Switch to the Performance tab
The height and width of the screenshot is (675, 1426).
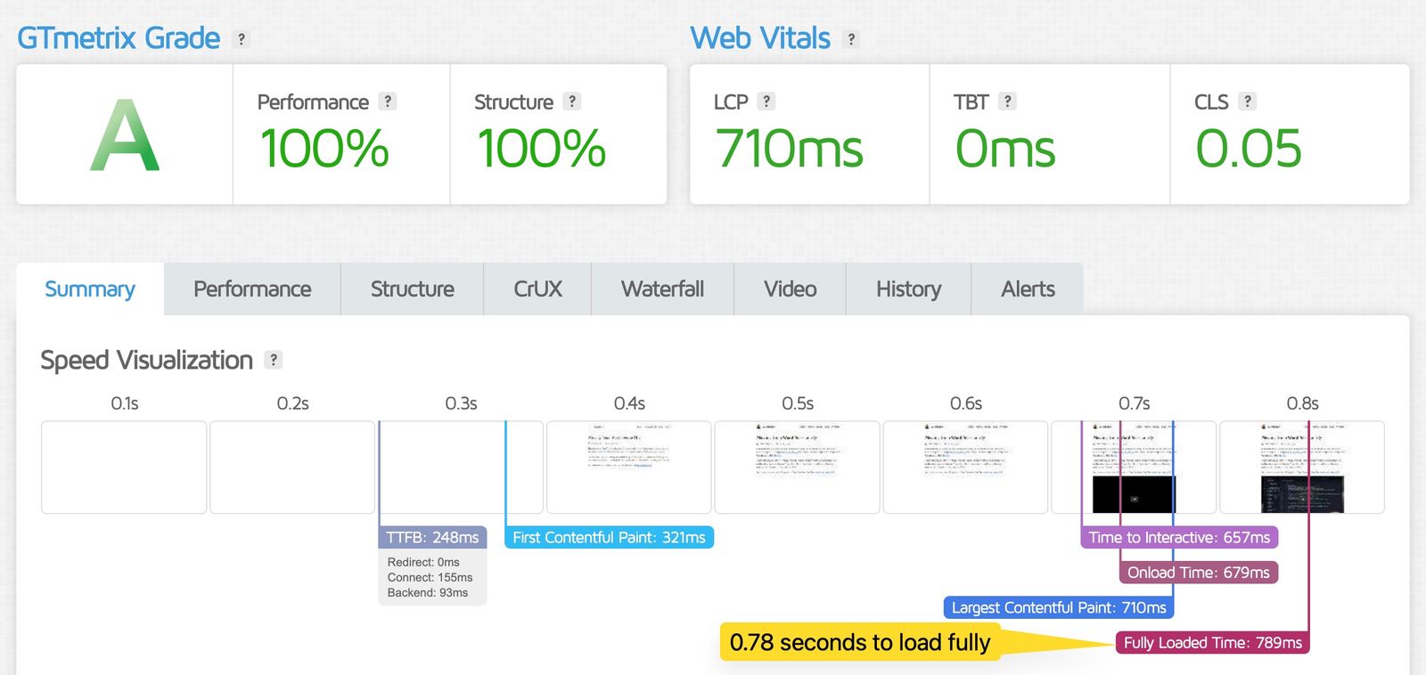click(x=252, y=289)
